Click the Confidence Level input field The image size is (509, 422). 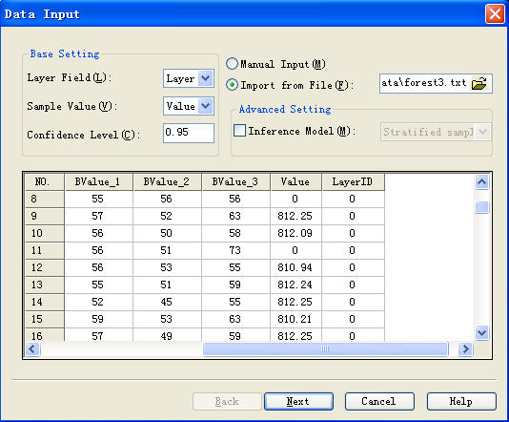point(189,133)
